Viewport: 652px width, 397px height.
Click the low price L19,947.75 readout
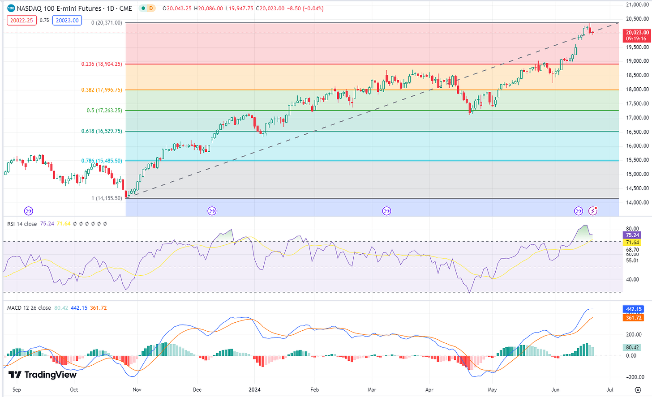[239, 9]
